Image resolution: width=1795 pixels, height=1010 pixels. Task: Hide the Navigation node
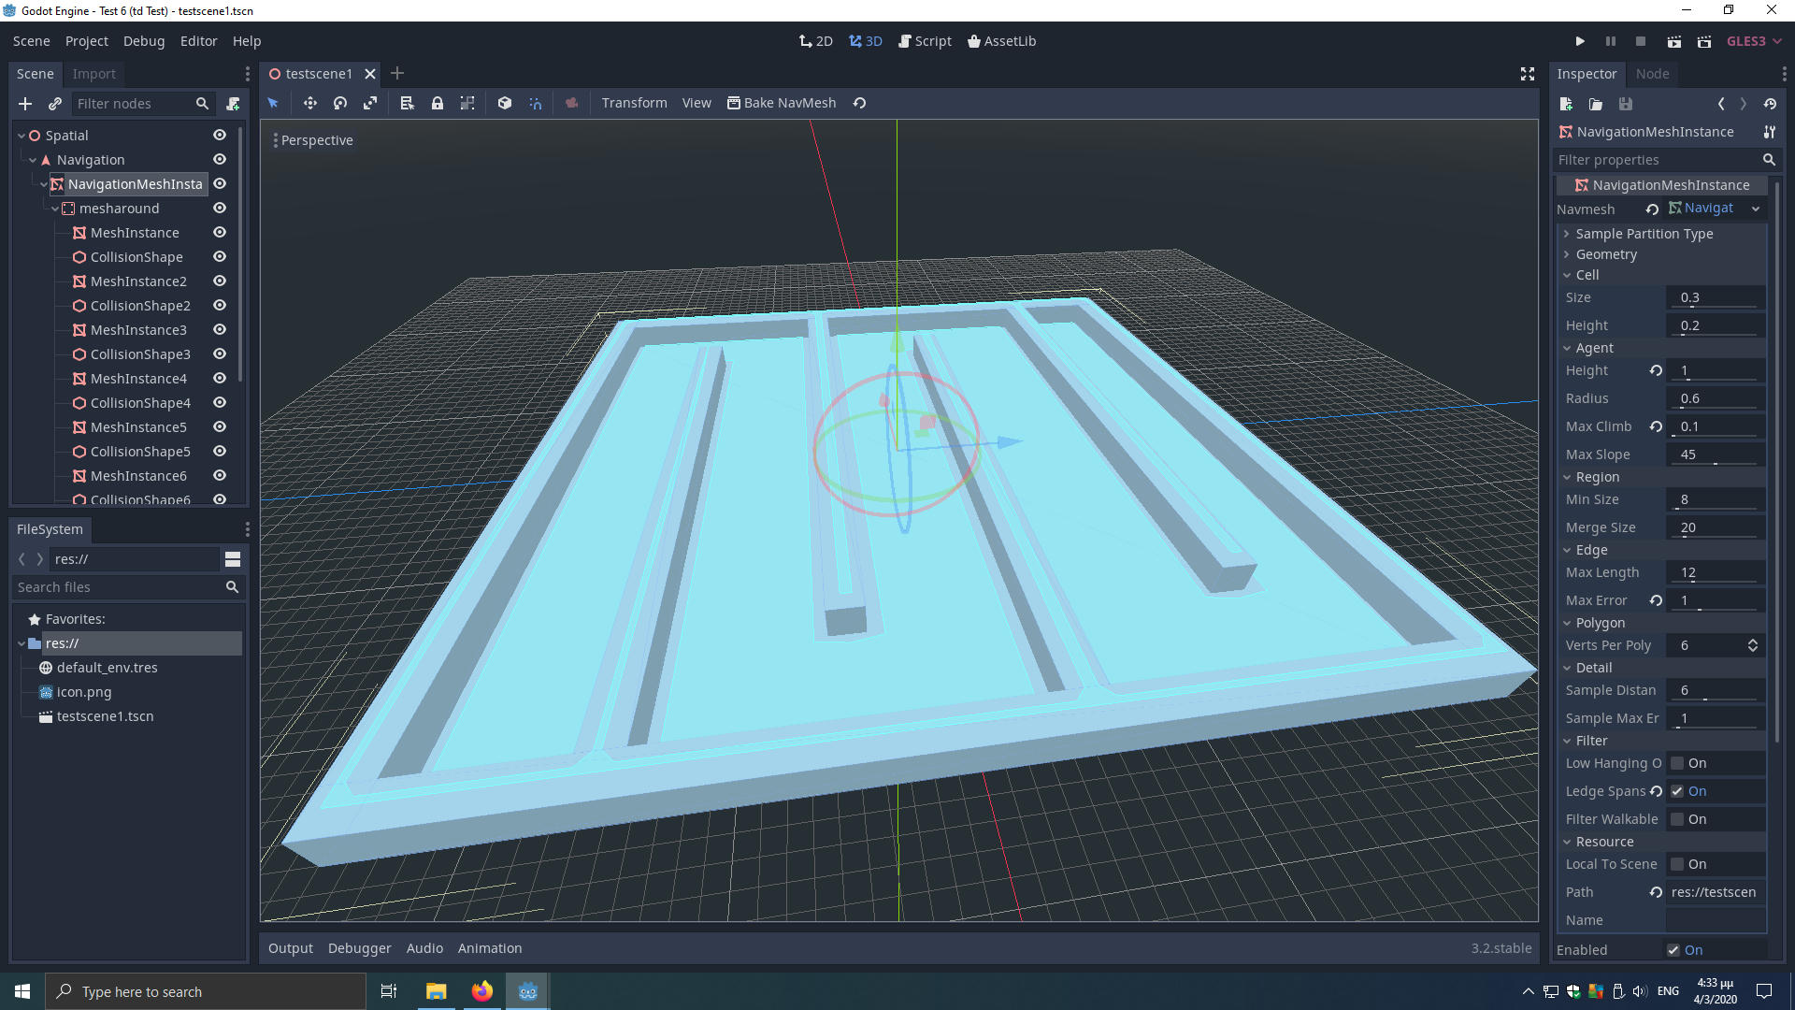(x=220, y=160)
